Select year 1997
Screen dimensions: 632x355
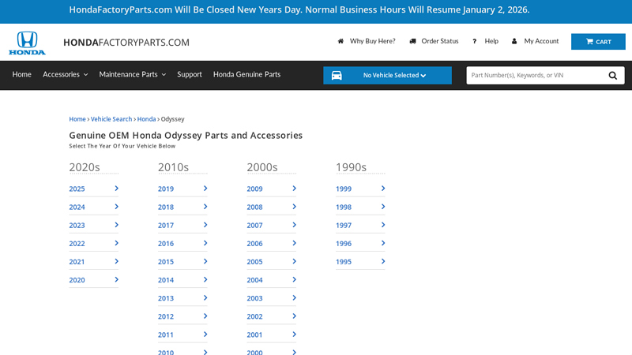(x=344, y=226)
